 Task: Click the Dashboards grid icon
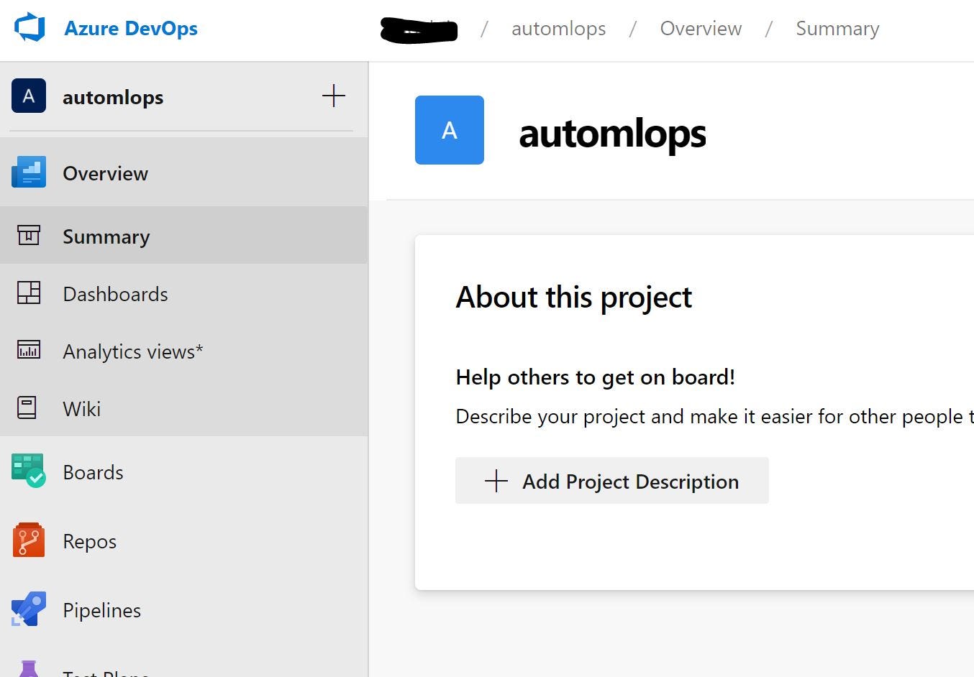click(29, 293)
